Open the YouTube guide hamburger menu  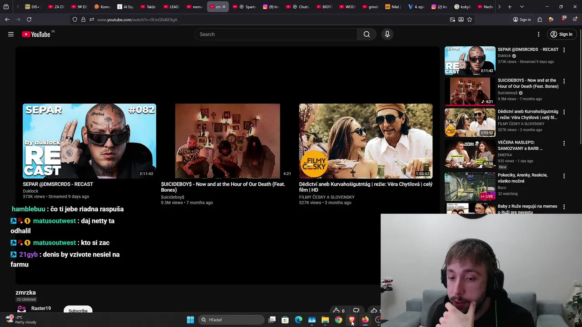(11, 34)
